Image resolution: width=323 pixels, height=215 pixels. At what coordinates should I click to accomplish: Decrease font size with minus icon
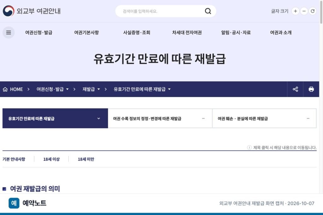pos(304,11)
